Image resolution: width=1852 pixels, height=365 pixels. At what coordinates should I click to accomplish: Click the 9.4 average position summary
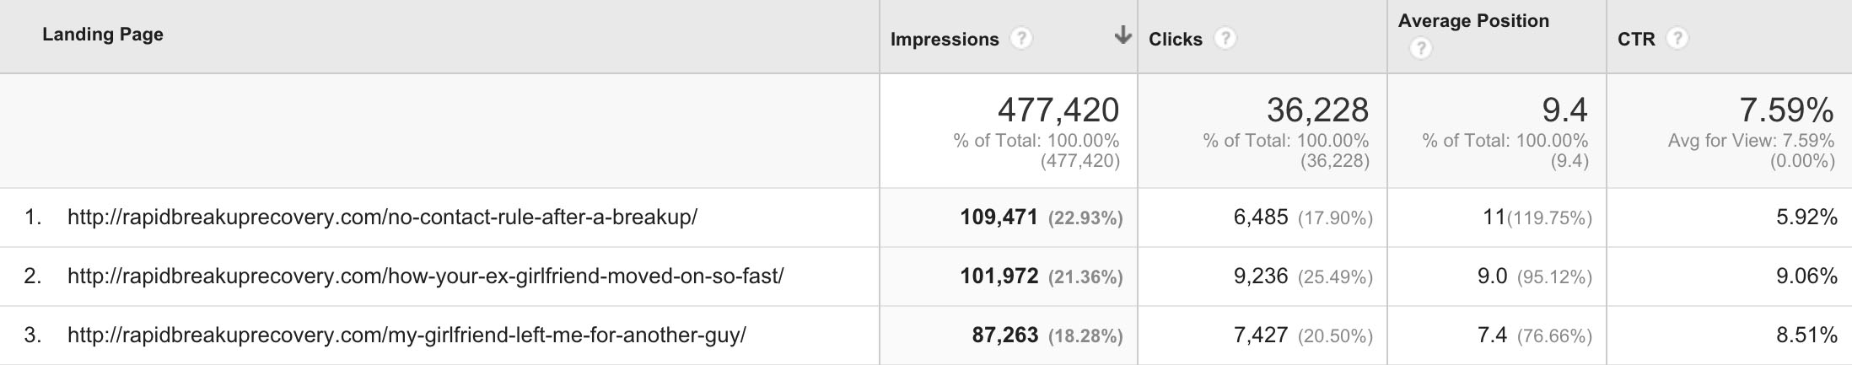pyautogui.click(x=1564, y=110)
